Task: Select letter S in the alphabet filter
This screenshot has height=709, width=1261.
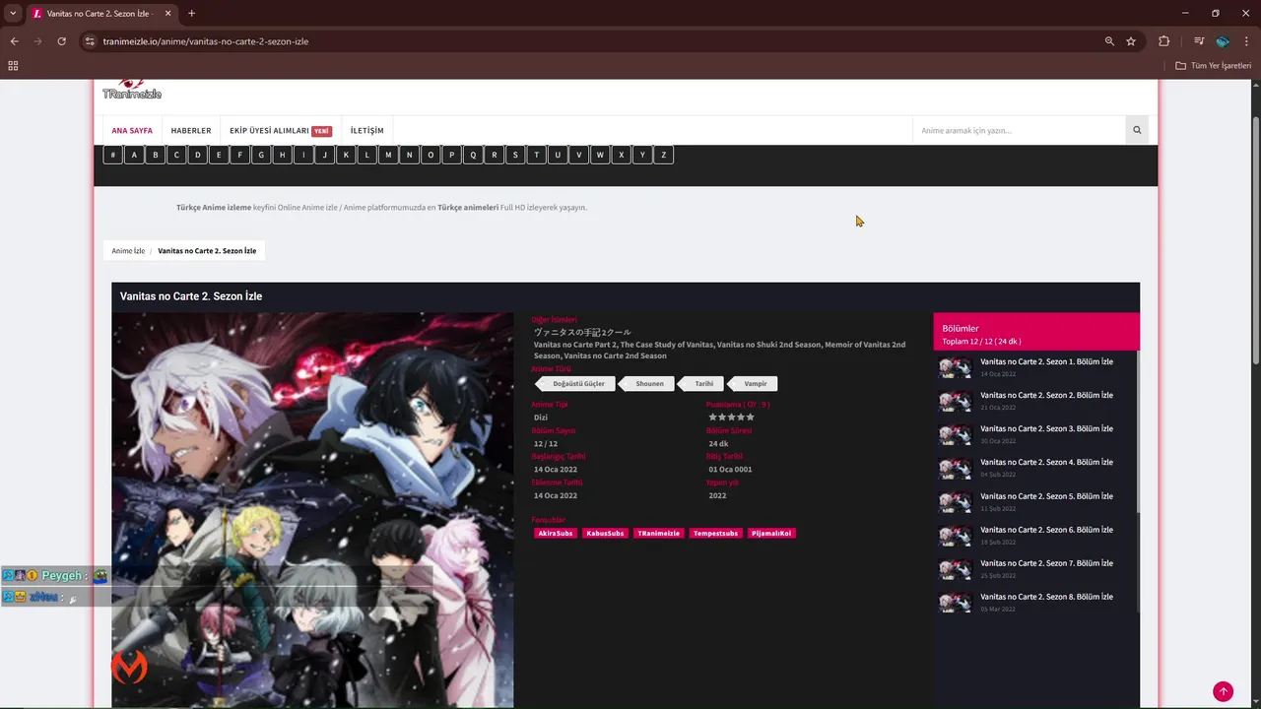Action: [515, 155]
